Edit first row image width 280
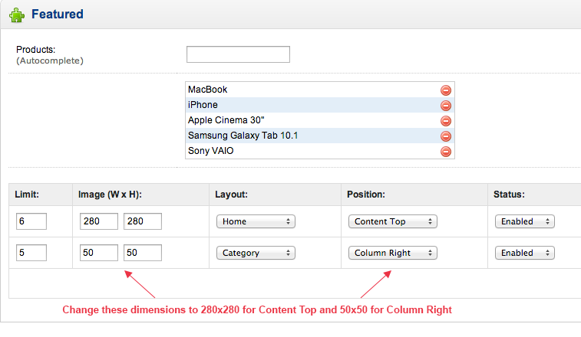 [x=99, y=221]
